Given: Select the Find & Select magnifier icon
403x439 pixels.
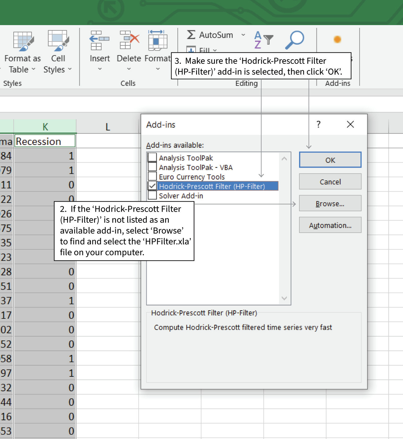Looking at the screenshot, I should tap(294, 39).
